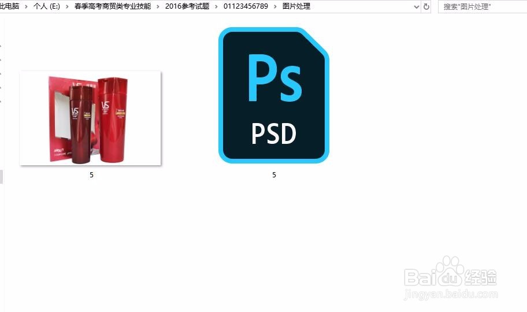Go to 个人 (E:) in the breadcrumb
Viewport: 527px width, 312px height.
47,6
